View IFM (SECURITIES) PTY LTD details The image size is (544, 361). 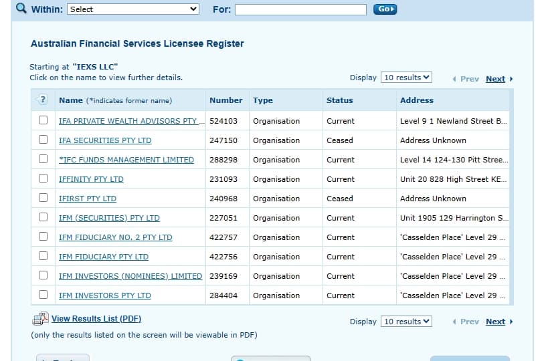pyautogui.click(x=109, y=218)
